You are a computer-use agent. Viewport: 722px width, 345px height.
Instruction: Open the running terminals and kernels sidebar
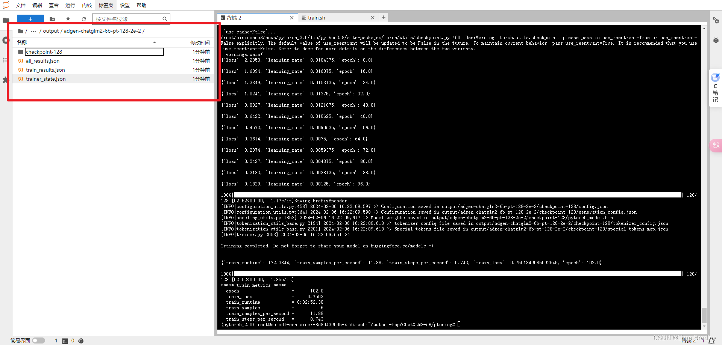click(x=5, y=40)
